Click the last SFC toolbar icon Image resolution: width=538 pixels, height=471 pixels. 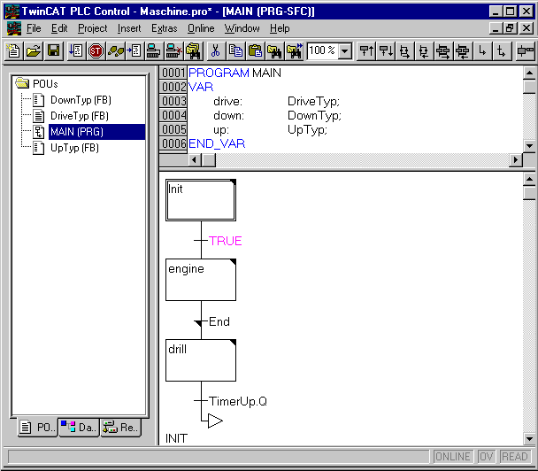coord(525,51)
